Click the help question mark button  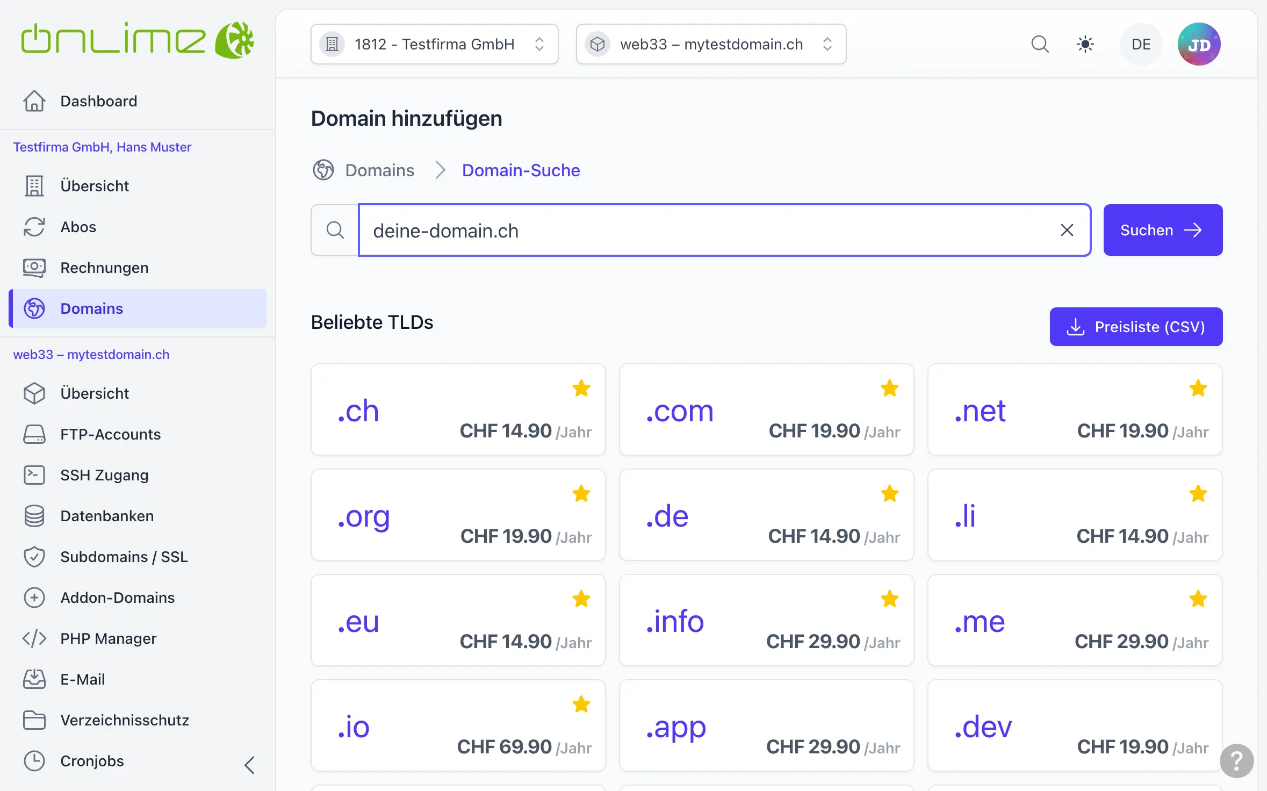pyautogui.click(x=1236, y=760)
